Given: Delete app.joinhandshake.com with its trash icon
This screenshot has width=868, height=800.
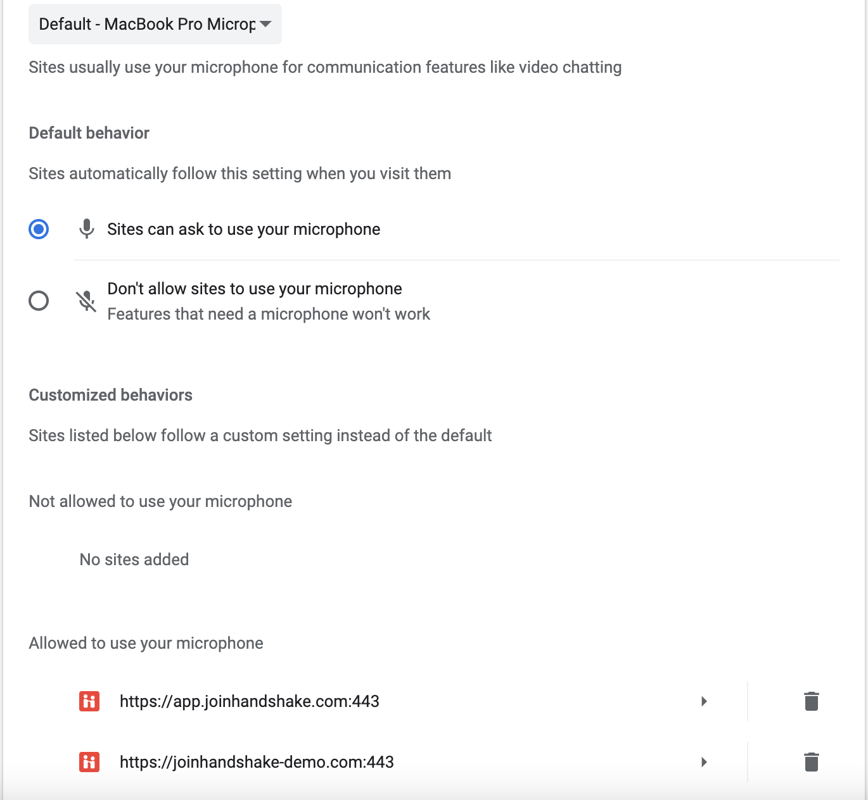Looking at the screenshot, I should (x=812, y=701).
